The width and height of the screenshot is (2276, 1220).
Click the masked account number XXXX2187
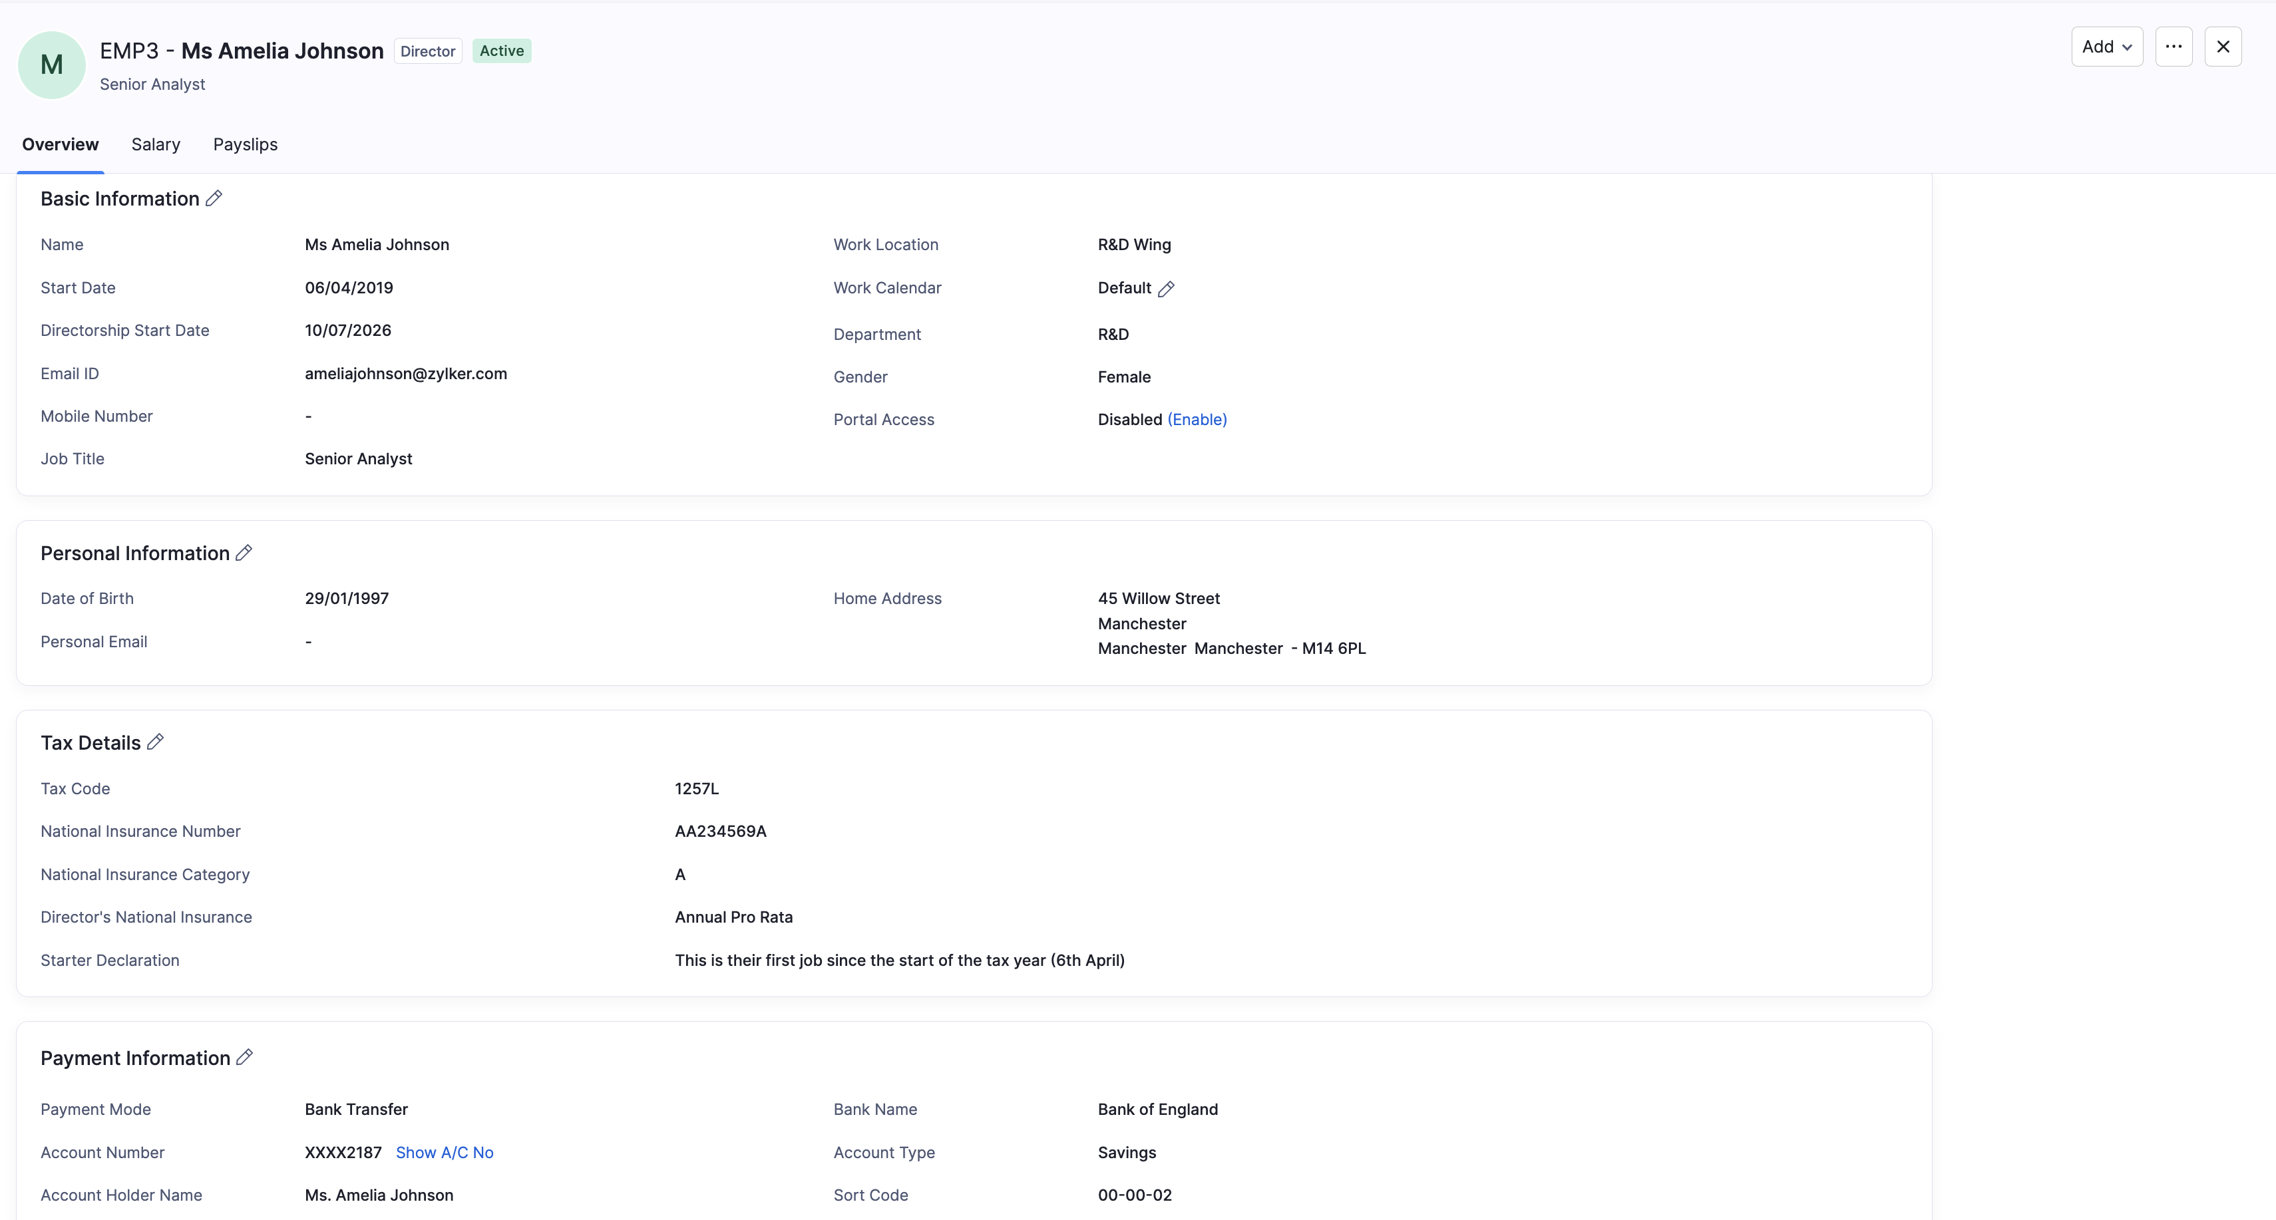coord(343,1152)
